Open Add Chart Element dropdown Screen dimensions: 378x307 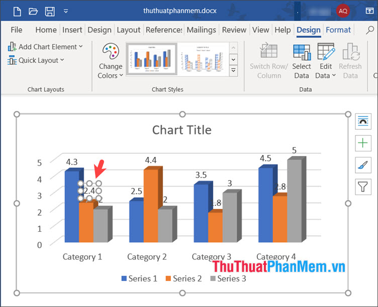point(45,47)
